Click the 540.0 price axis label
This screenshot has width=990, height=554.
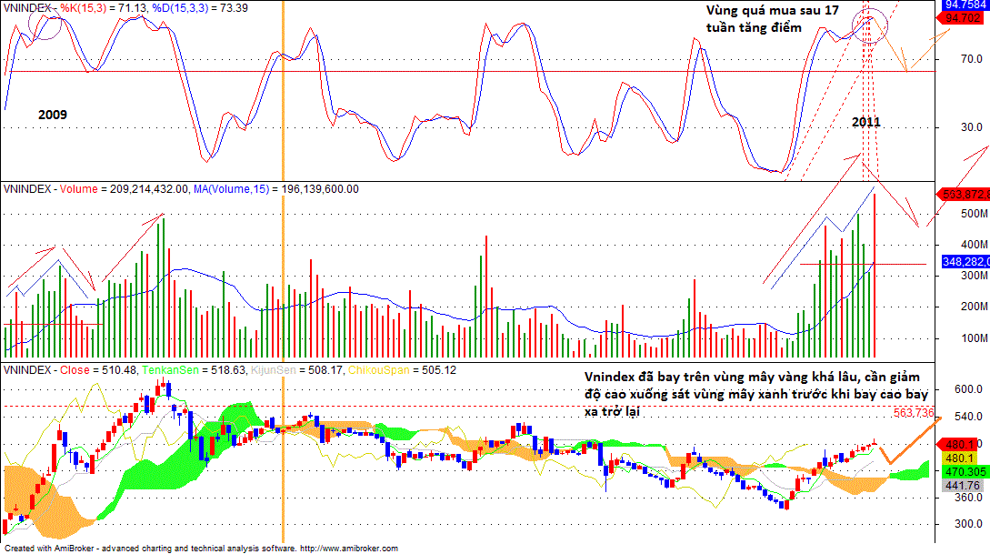point(968,417)
